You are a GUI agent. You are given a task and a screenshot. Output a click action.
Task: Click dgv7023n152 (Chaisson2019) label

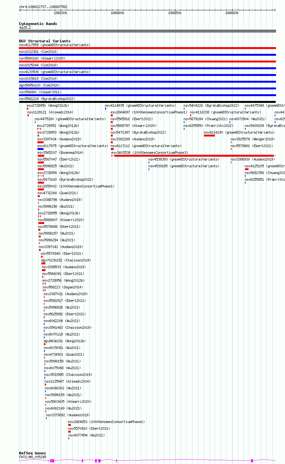click(66, 260)
